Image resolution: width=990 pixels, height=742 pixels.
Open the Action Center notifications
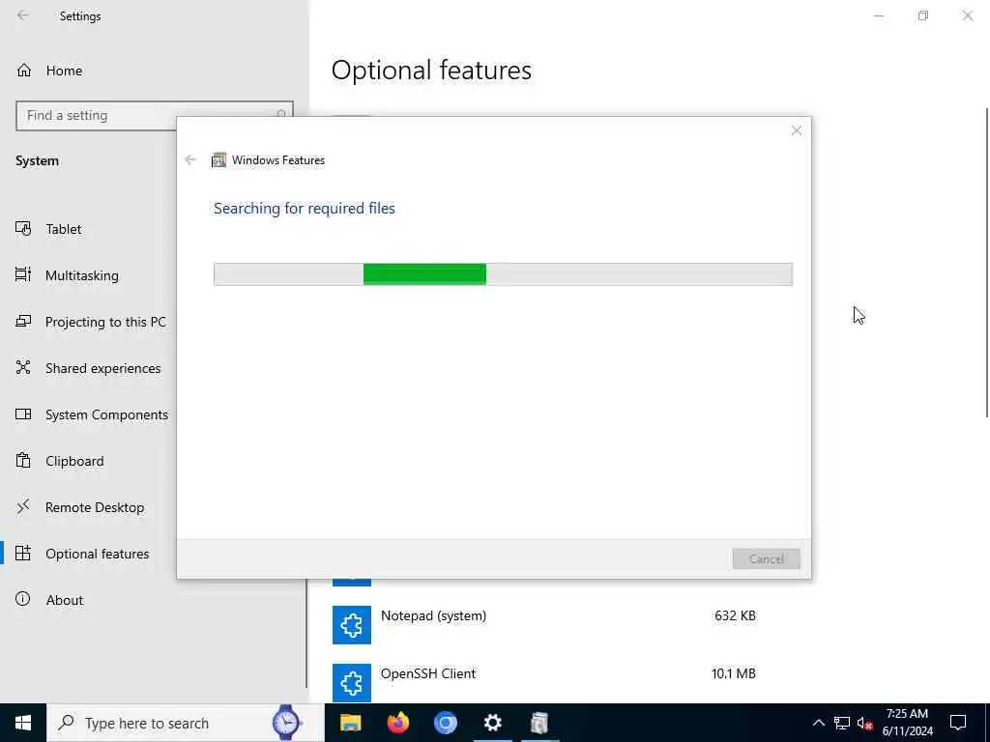[958, 723]
